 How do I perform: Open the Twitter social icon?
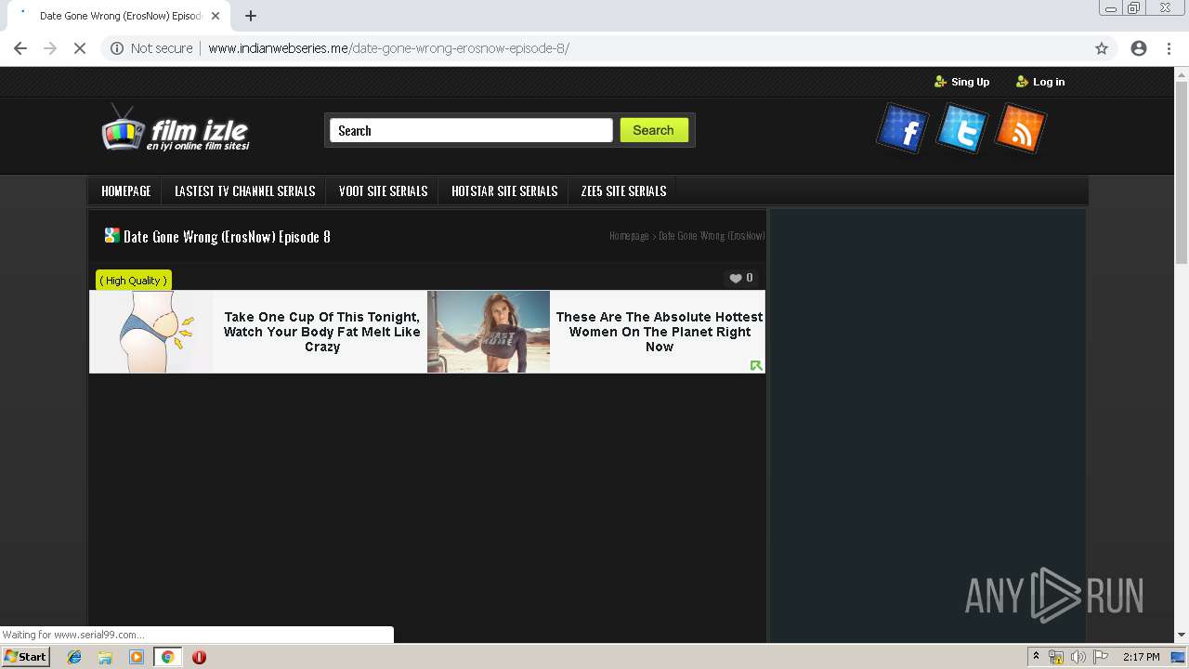[x=960, y=128]
